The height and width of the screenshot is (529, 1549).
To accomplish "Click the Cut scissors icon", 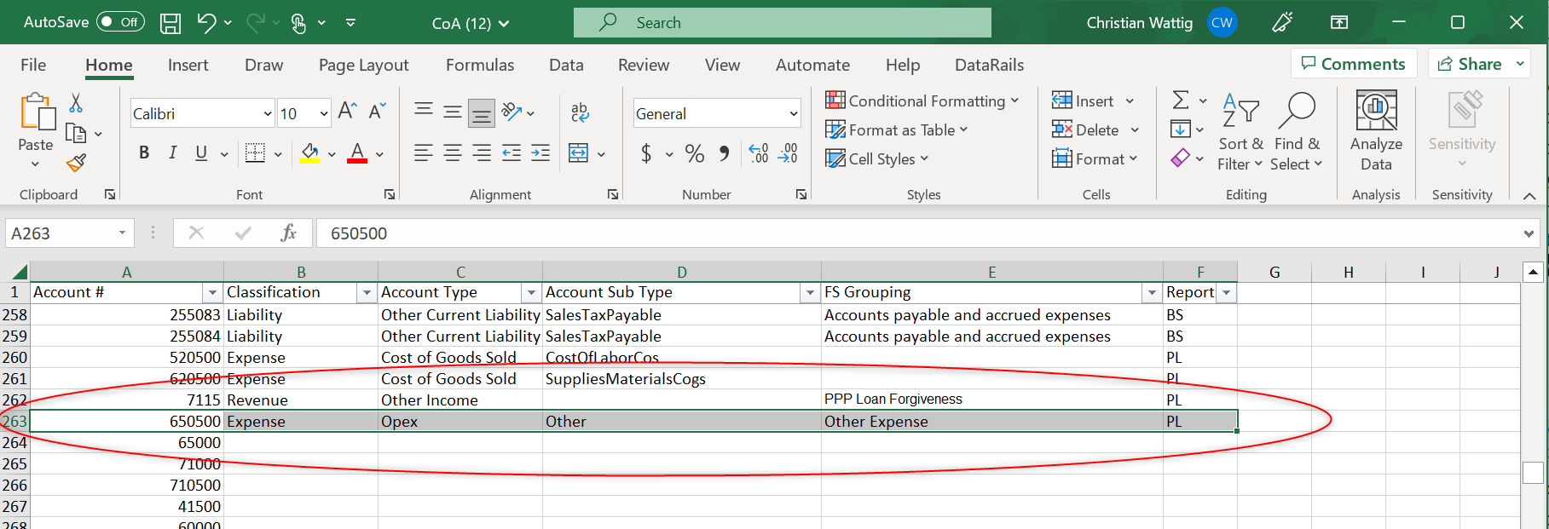I will 76,103.
